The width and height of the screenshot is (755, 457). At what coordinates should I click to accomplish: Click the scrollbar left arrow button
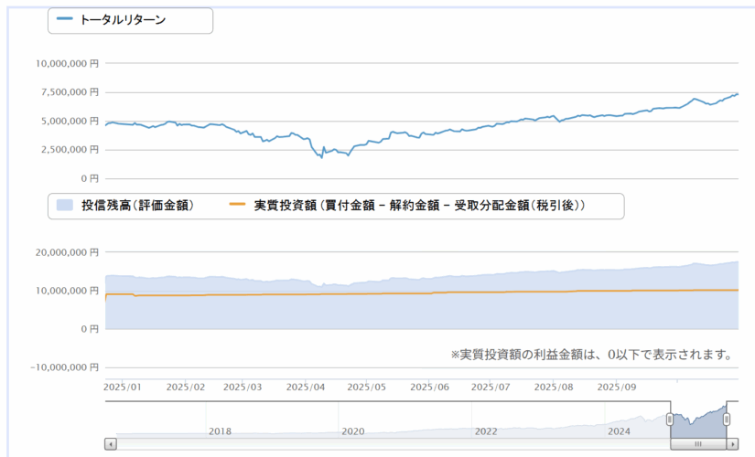[x=111, y=444]
